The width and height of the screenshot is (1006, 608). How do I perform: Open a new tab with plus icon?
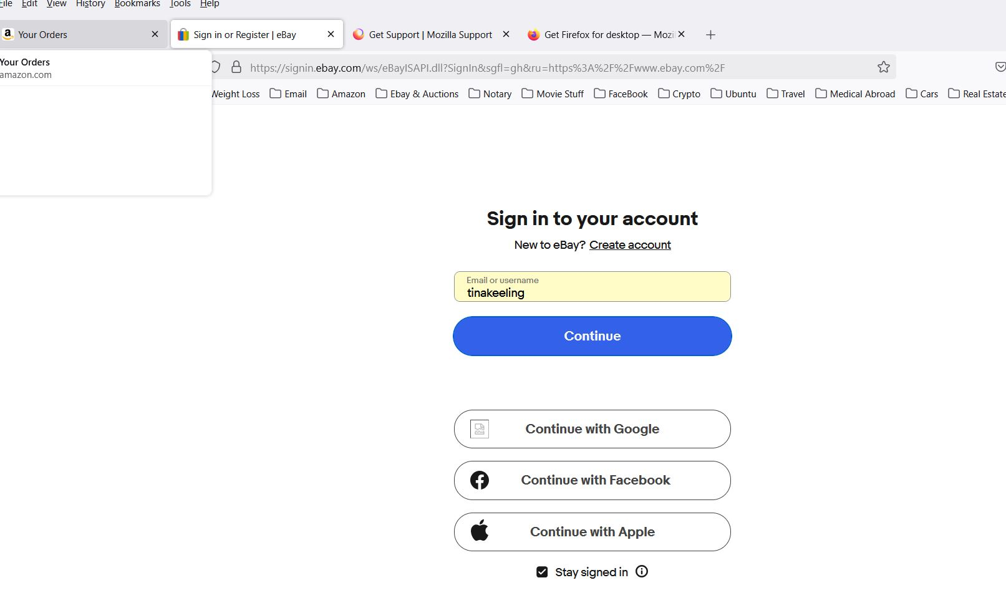710,35
